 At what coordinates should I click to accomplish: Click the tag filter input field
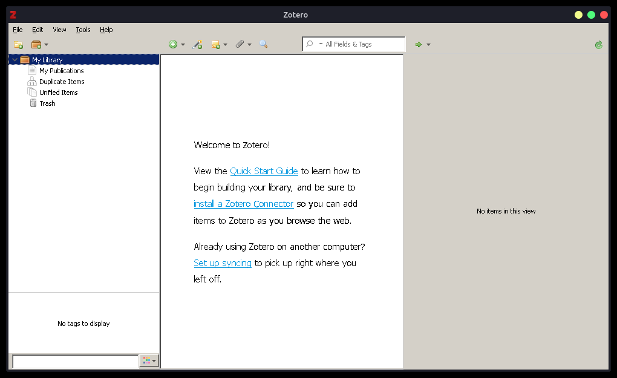(x=75, y=361)
